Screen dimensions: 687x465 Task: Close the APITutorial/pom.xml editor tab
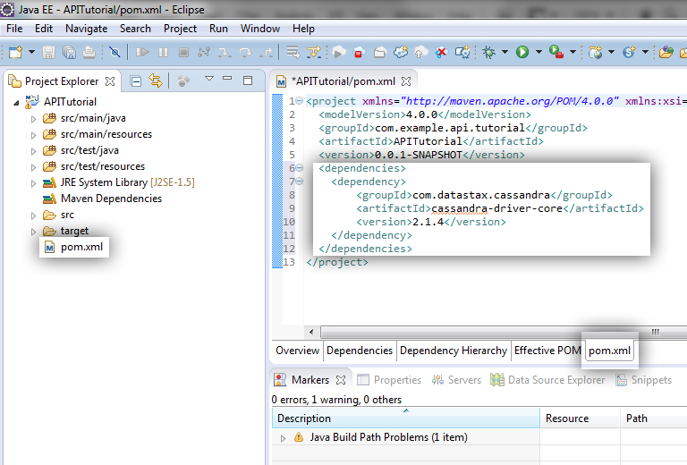pos(406,81)
